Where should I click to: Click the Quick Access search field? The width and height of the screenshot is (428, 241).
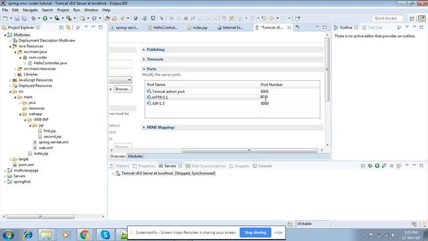[388, 18]
